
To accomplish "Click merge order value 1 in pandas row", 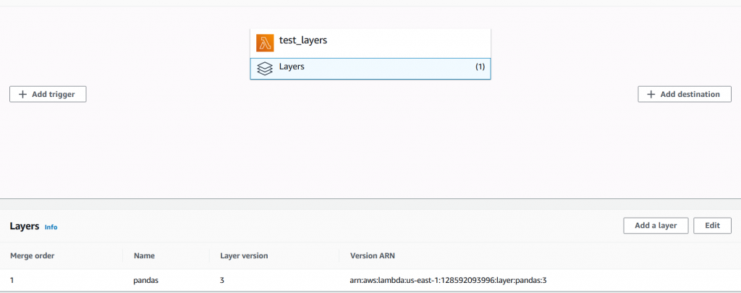I will 12,279.
